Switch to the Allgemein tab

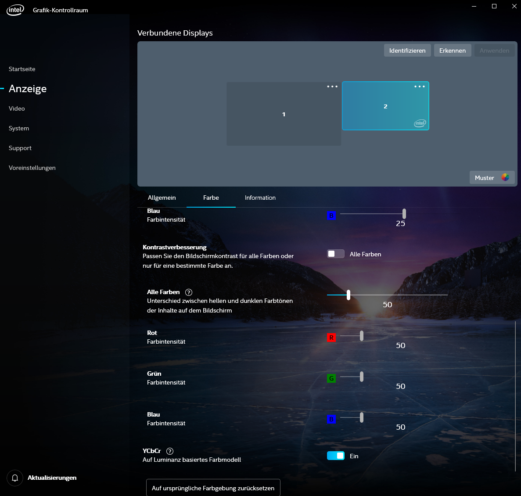pos(162,198)
